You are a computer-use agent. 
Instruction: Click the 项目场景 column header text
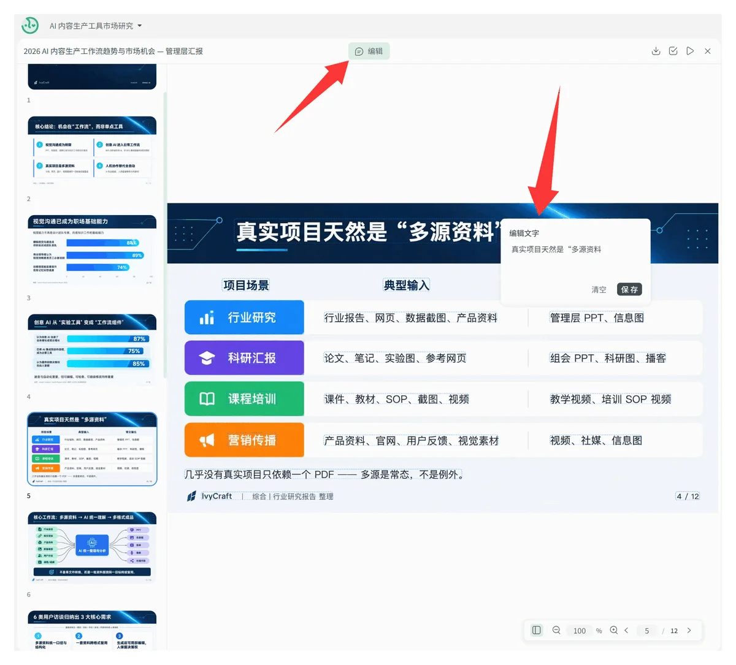pos(246,285)
